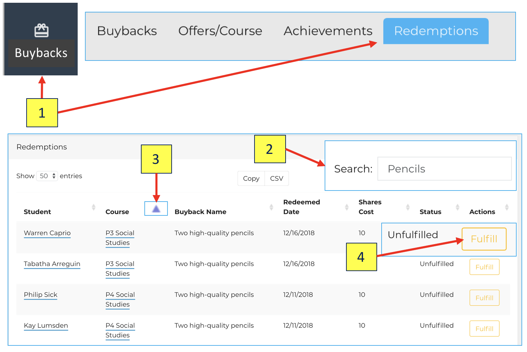Viewport: 527px width, 352px height.
Task: Select Kay Lumsden's 12/11/2018 redeemed date
Action: [298, 325]
